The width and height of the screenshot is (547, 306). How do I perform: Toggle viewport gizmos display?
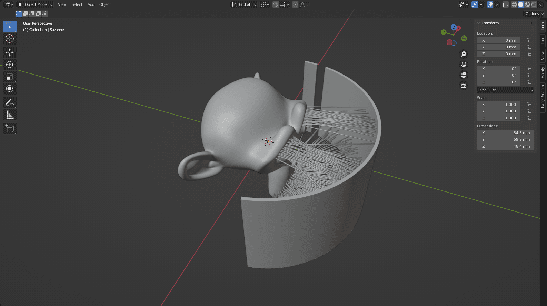click(x=475, y=4)
